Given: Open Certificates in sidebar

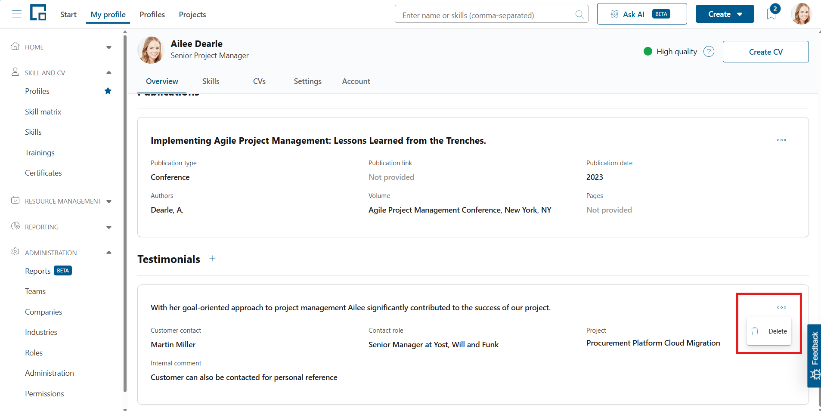Looking at the screenshot, I should point(43,173).
